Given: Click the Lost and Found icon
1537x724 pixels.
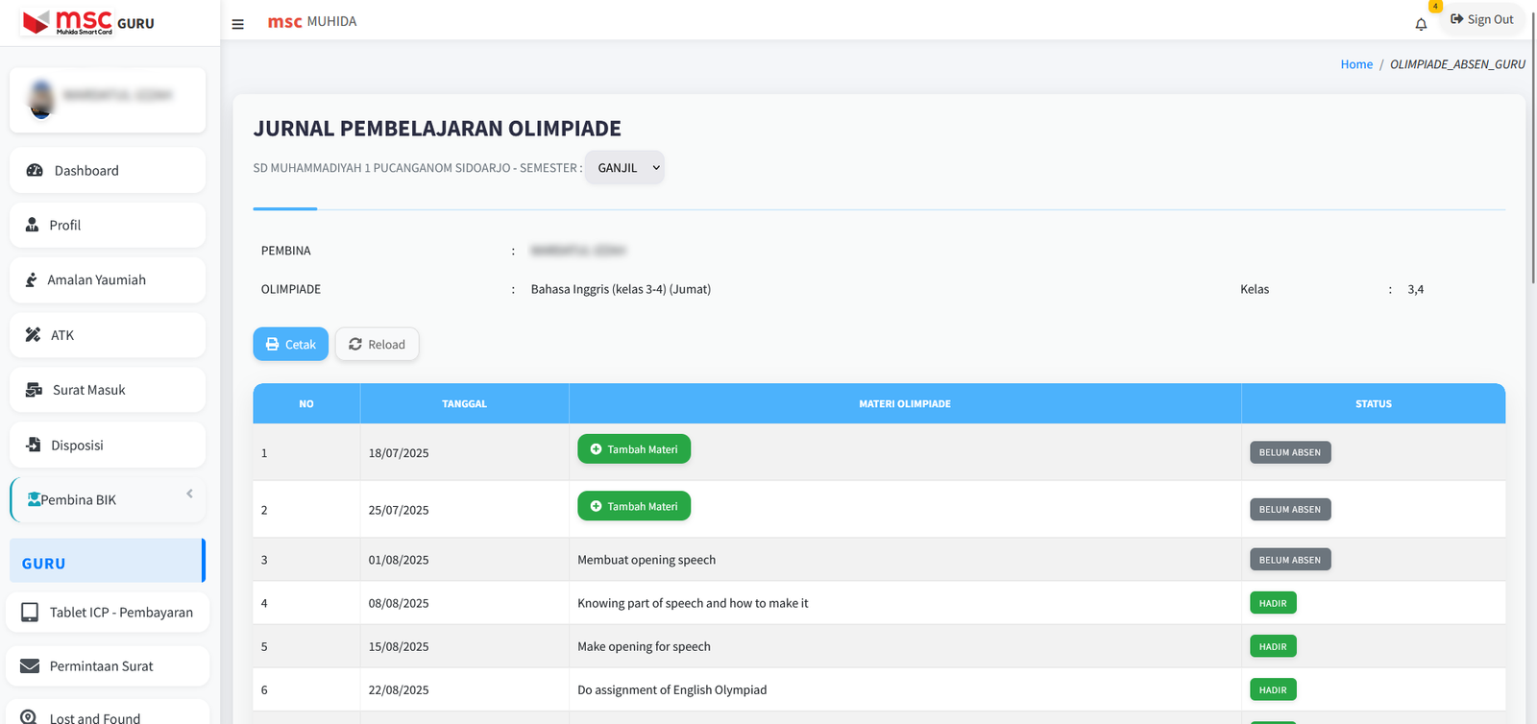Looking at the screenshot, I should (x=29, y=717).
